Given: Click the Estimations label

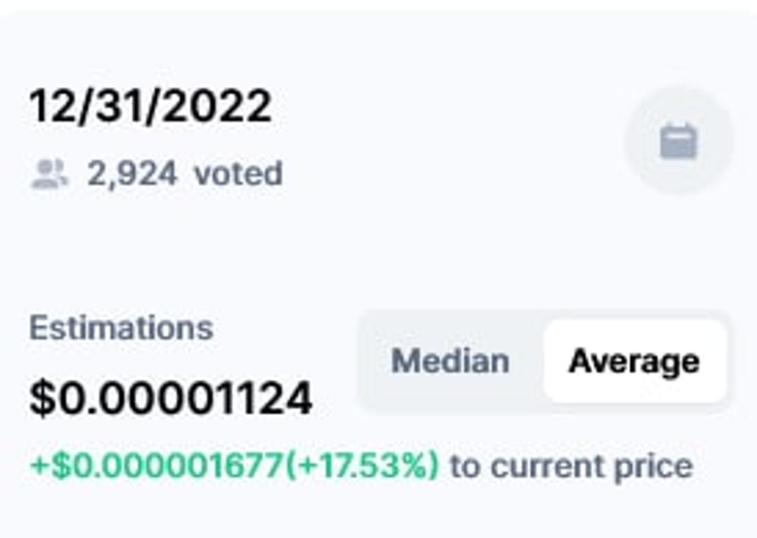Looking at the screenshot, I should (121, 328).
